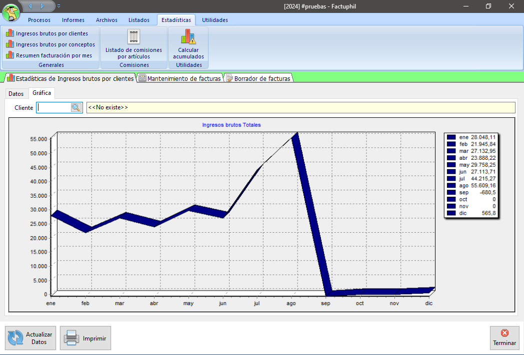524x355 pixels.
Task: Minimize the Factuphil window
Action: pos(466,6)
